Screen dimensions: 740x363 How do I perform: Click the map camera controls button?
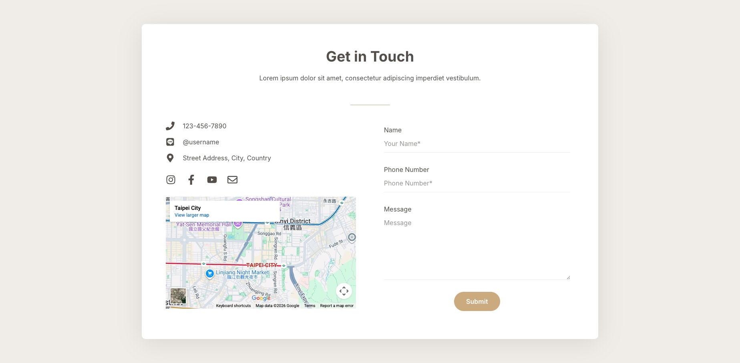[x=344, y=291]
